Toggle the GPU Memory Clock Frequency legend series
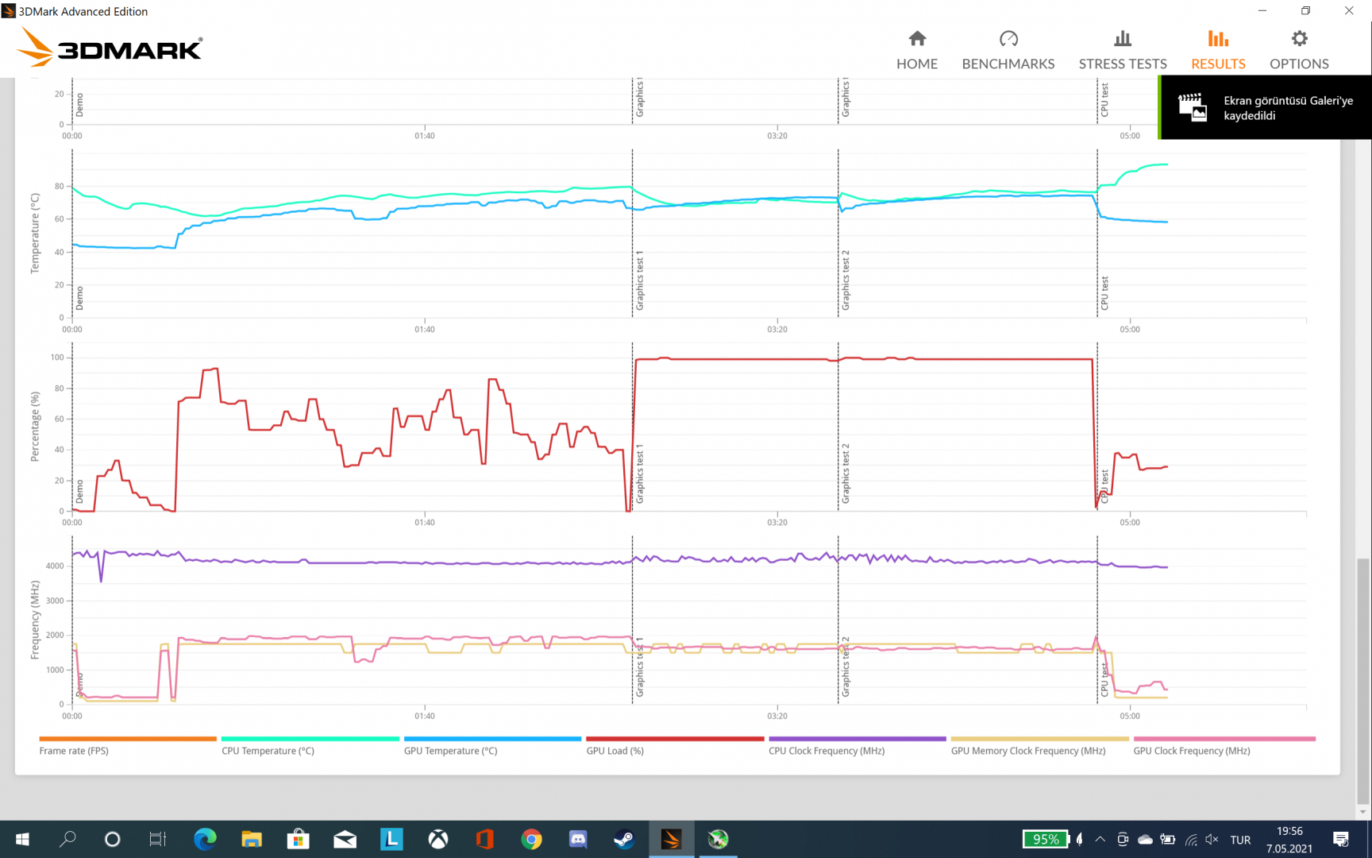Screen dimensions: 1372x858 point(1039,745)
